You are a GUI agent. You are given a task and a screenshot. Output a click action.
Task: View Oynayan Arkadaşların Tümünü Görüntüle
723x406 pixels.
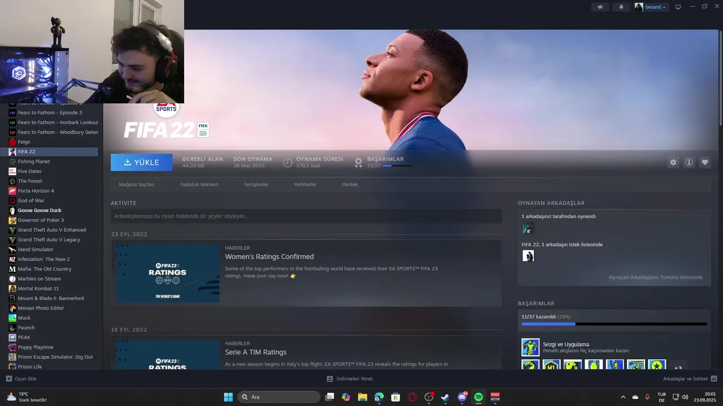[656, 277]
